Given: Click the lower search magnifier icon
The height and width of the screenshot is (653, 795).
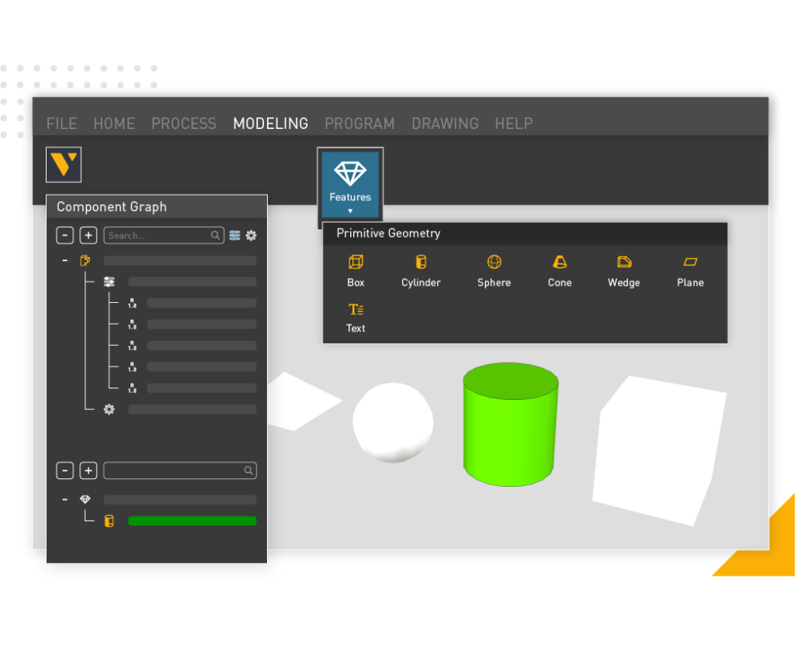Looking at the screenshot, I should tap(248, 471).
